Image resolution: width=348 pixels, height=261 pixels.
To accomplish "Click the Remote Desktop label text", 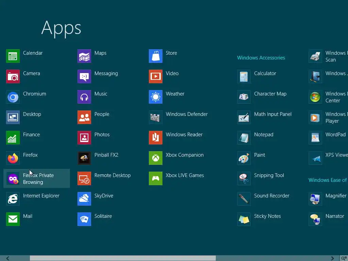I will click(112, 175).
